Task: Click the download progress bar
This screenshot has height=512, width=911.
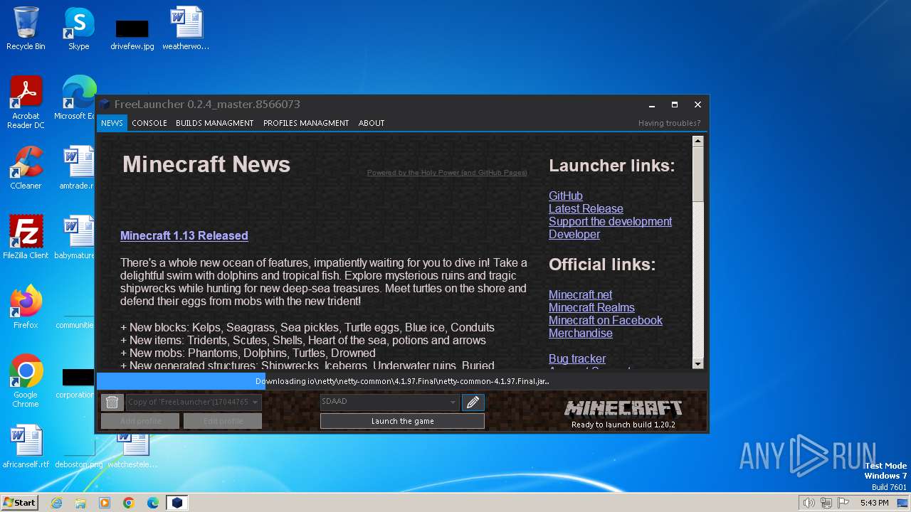Action: [402, 381]
